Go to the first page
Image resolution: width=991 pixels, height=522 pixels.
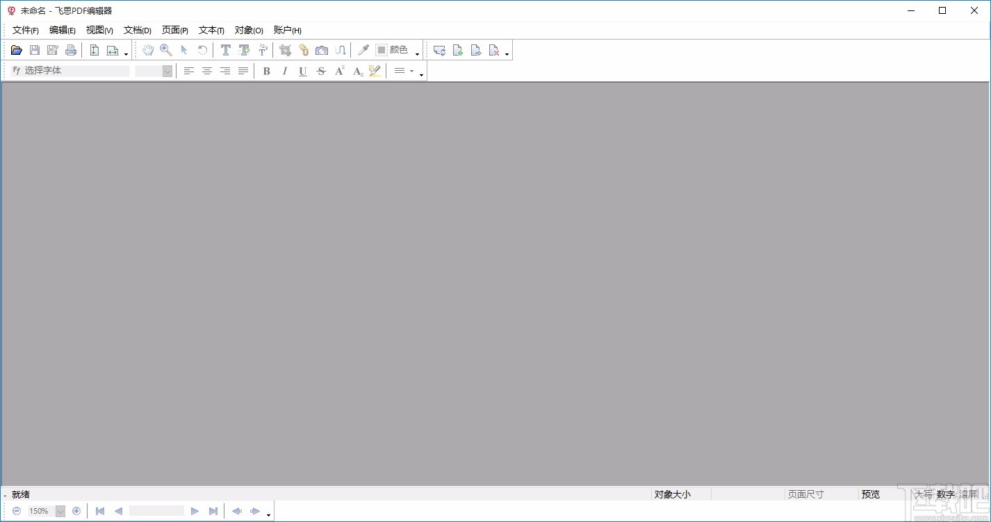click(x=100, y=511)
